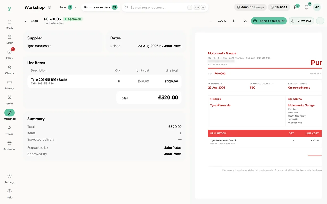Send the purchase order to supplier
327x204 pixels.
269,21
